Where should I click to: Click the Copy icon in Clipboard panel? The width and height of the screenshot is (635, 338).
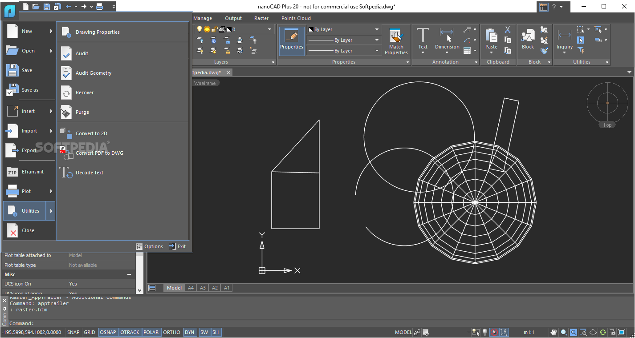[x=508, y=40]
